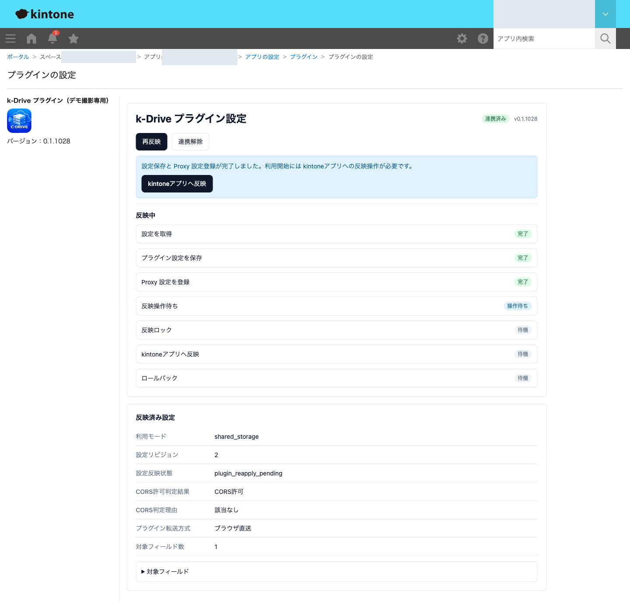Select the ロールバック step row
The height and width of the screenshot is (612, 630).
point(336,378)
